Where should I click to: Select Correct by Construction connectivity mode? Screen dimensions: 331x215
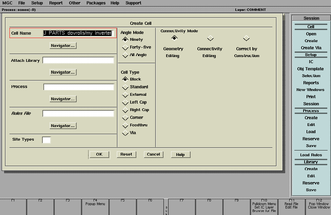pyautogui.click(x=247, y=38)
